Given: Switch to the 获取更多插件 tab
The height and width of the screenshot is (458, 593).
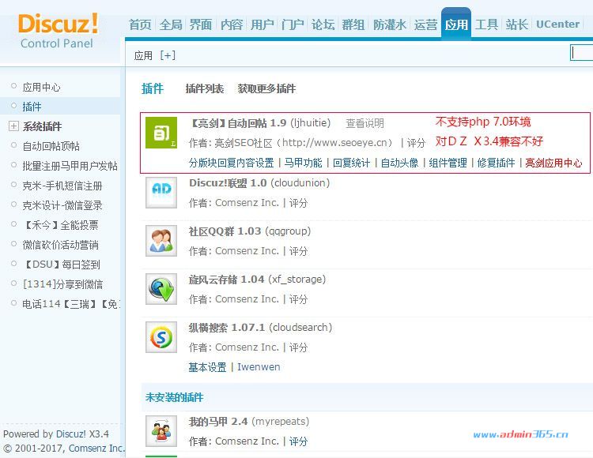Looking at the screenshot, I should (266, 88).
